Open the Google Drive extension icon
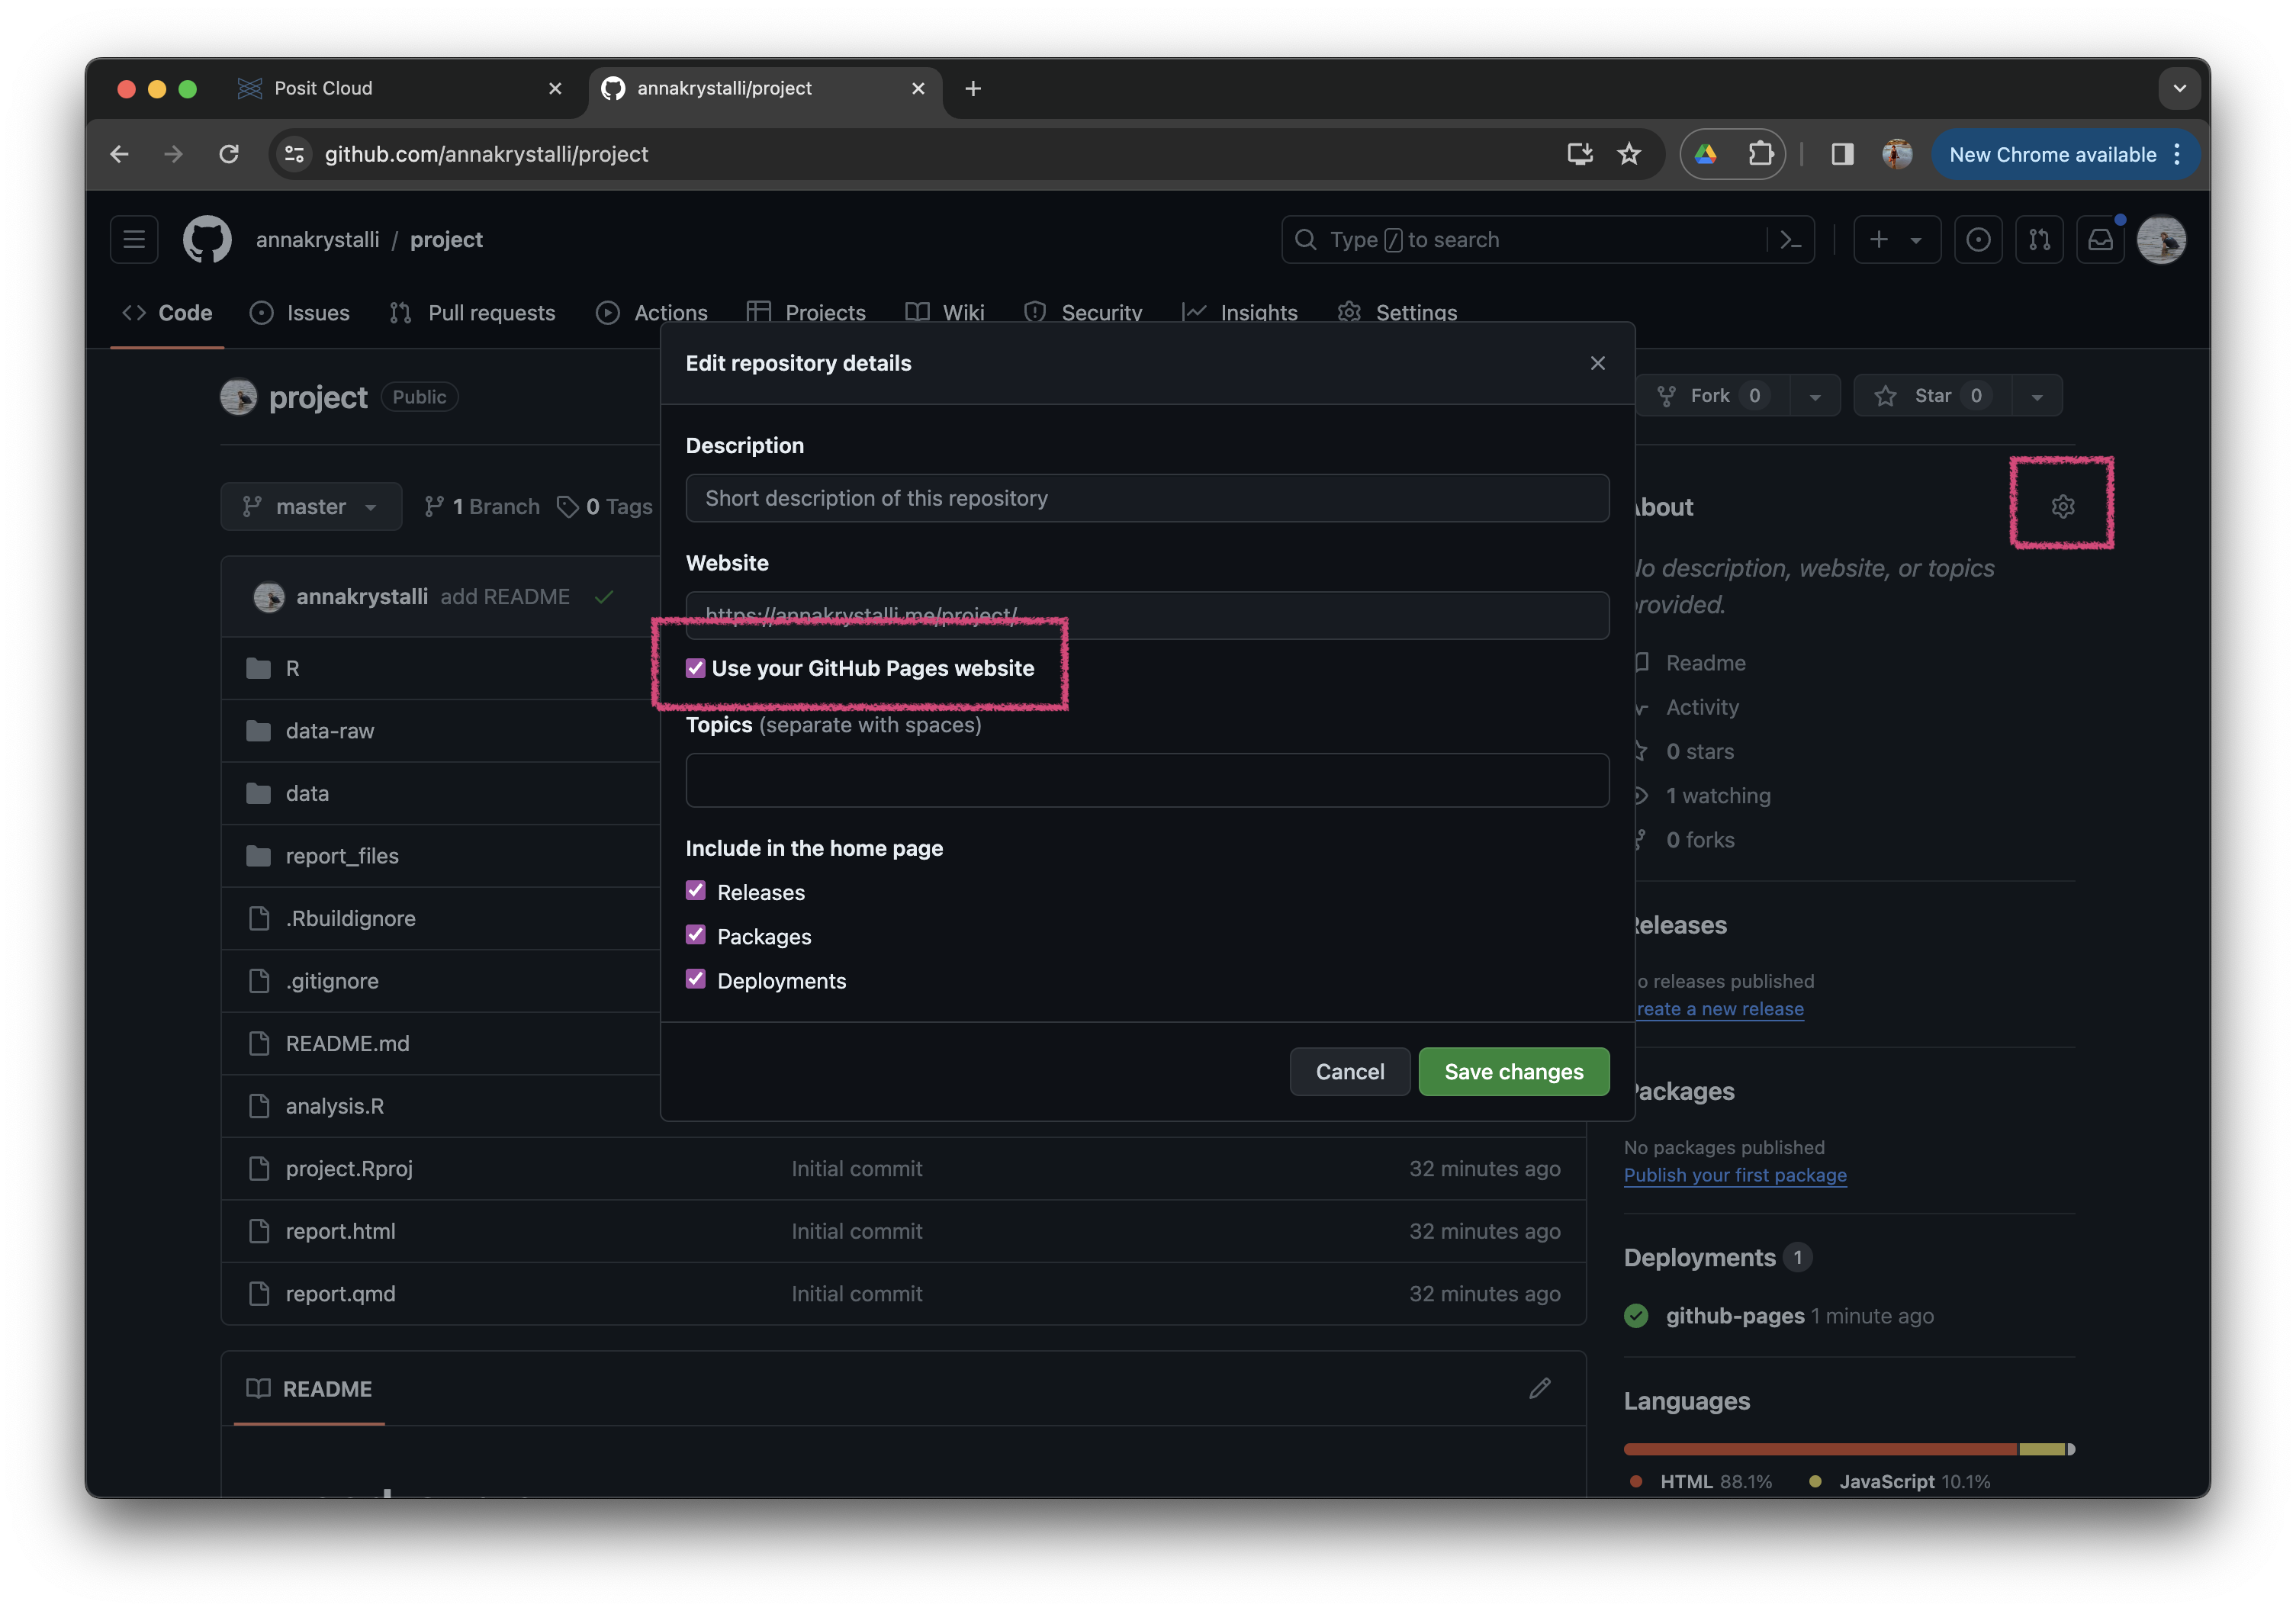Screen dimensions: 2296x1611 pos(1706,154)
